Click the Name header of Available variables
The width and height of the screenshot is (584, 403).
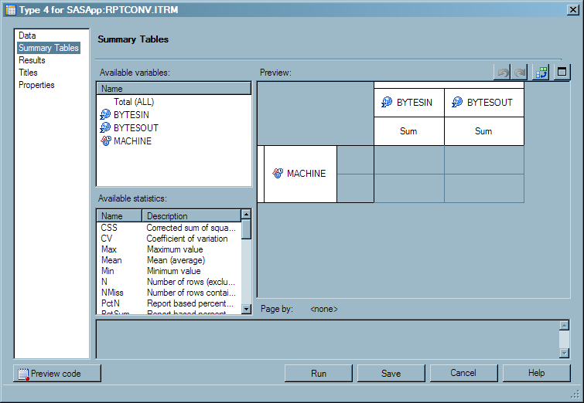point(173,89)
